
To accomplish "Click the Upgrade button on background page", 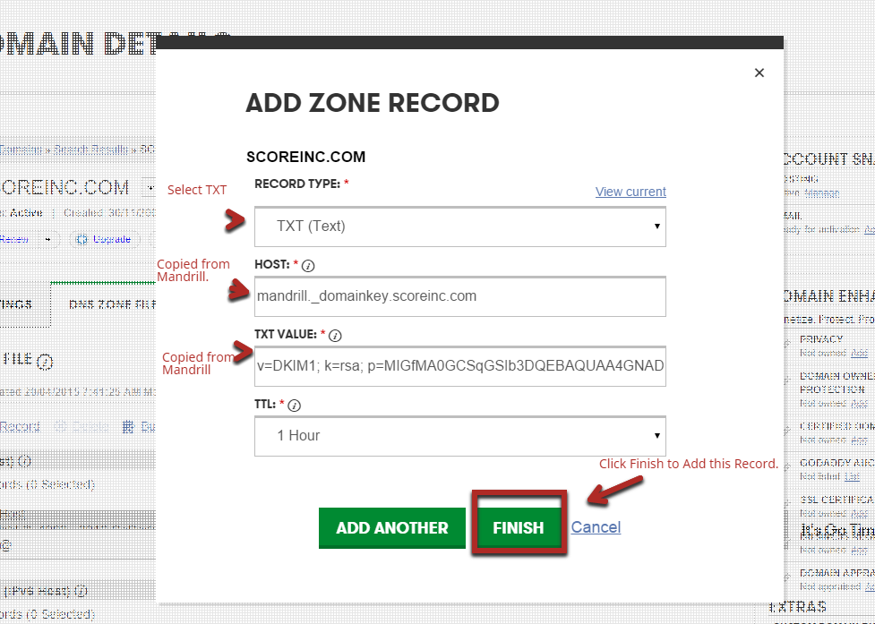I will point(105,239).
